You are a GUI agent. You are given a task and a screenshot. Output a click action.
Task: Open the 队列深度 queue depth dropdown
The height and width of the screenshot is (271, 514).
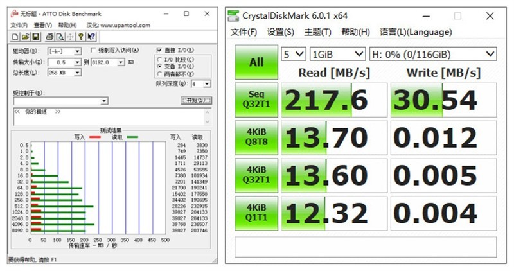(x=207, y=84)
